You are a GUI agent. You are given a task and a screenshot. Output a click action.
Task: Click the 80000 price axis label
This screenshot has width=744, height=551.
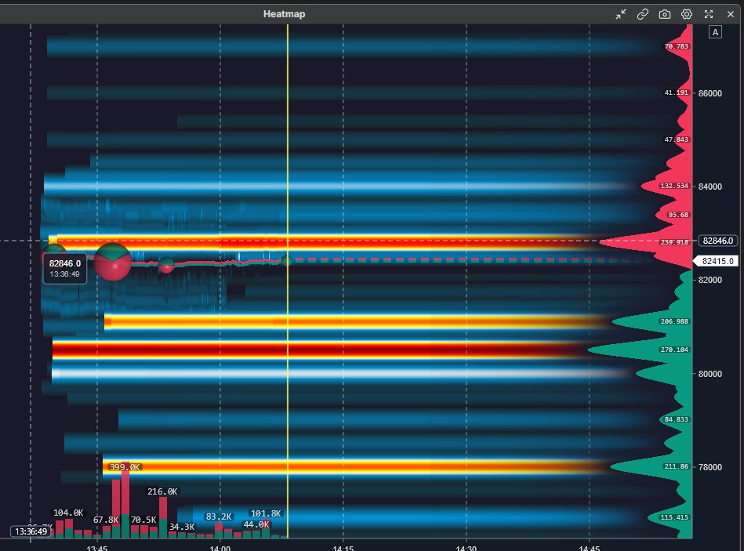pyautogui.click(x=710, y=374)
